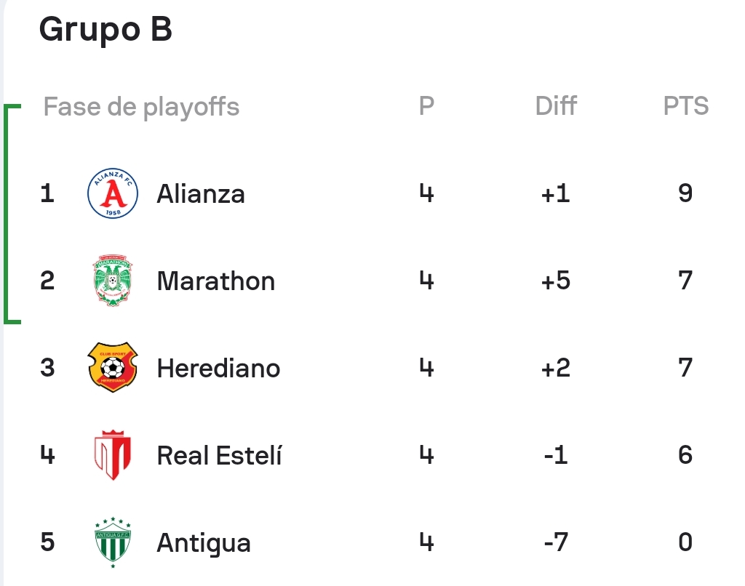Click Antigua's -7 goal difference
This screenshot has width=745, height=586.
coord(556,542)
